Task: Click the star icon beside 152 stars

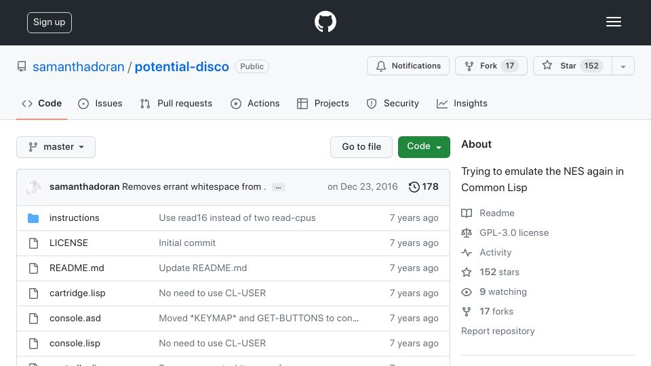Action: [467, 272]
